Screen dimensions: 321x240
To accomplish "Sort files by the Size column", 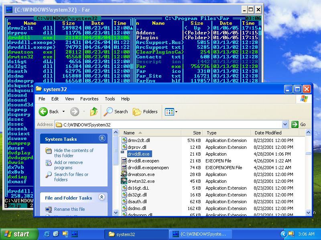I will click(x=192, y=133).
